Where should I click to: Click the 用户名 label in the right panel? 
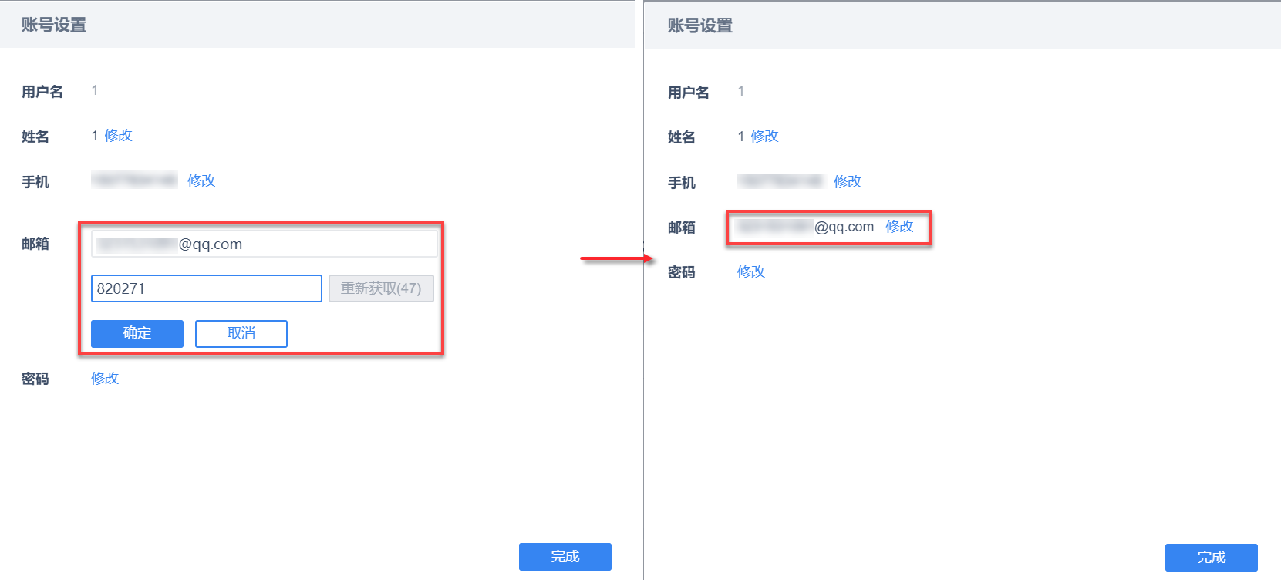[x=688, y=93]
